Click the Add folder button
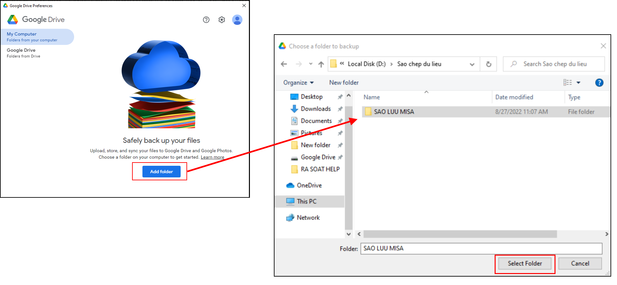 coord(161,172)
